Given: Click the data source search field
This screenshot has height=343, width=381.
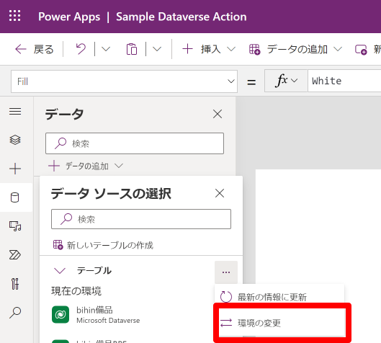Looking at the screenshot, I should (141, 219).
